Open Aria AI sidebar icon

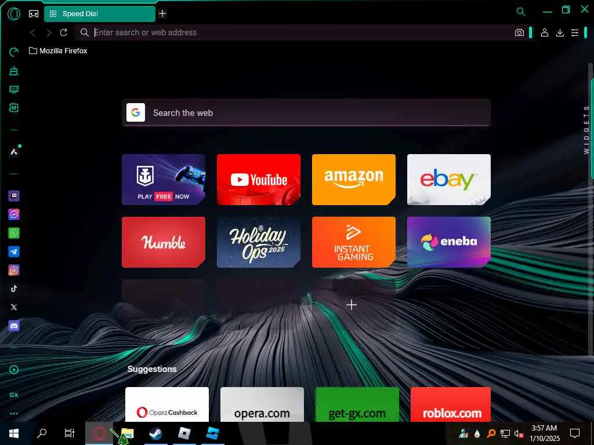[14, 152]
